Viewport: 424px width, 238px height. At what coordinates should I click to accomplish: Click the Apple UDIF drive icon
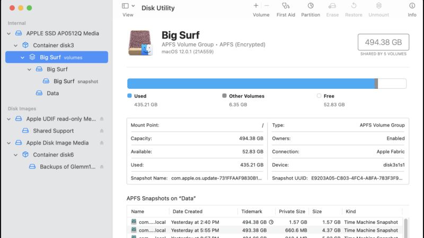click(19, 118)
